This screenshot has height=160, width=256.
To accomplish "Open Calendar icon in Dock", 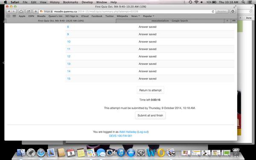I will point(71,152).
